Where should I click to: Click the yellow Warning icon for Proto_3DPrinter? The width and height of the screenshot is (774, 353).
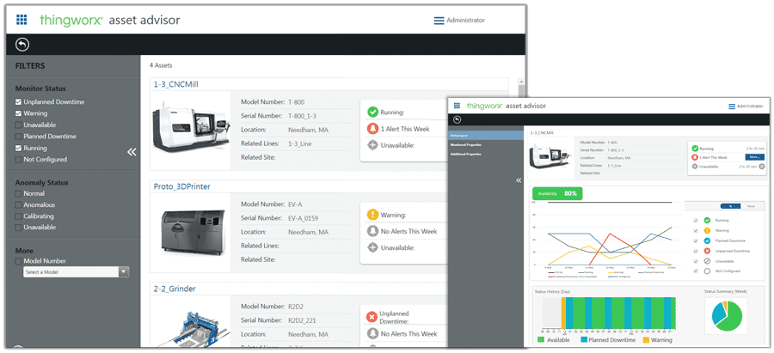[x=372, y=215]
